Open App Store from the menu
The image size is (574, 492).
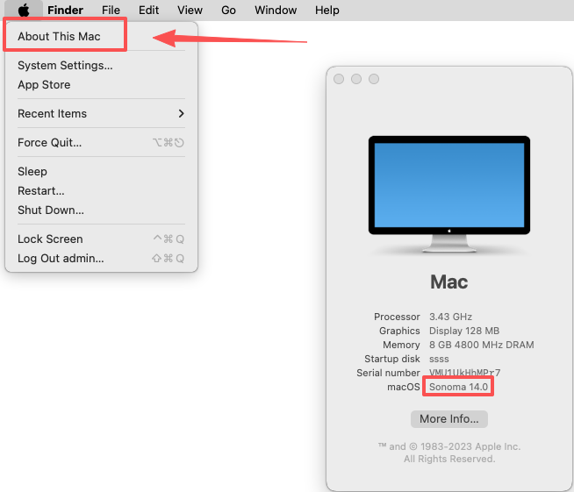click(44, 85)
